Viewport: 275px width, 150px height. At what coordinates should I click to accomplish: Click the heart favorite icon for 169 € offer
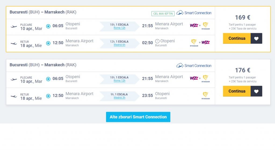(x=256, y=38)
